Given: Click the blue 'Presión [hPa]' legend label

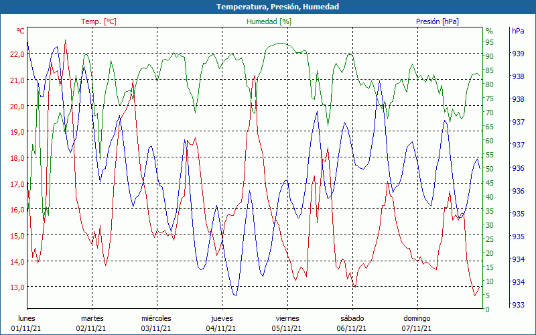Looking at the screenshot, I should click(438, 21).
